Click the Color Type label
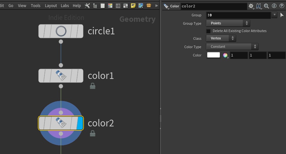 click(193, 47)
